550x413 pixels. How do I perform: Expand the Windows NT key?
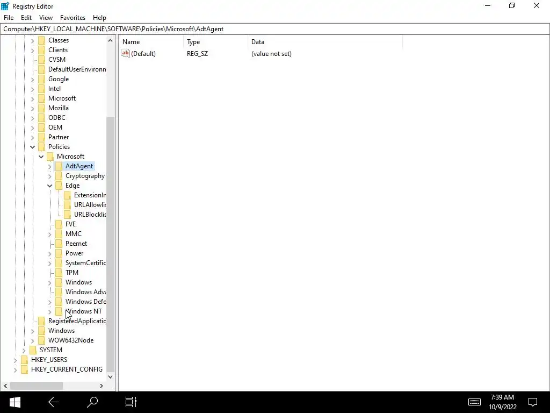[49, 311]
